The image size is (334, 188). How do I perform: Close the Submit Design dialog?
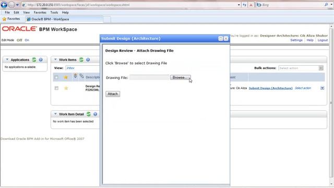tap(226, 38)
